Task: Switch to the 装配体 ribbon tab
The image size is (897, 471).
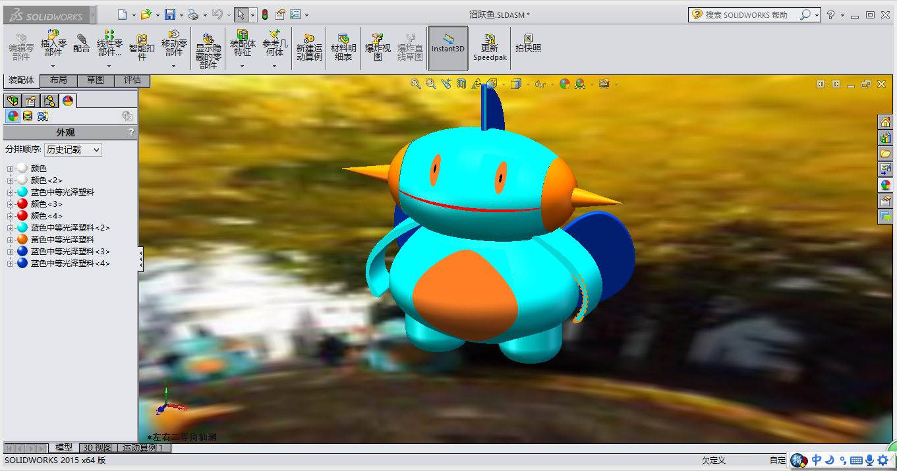Action: 21,80
